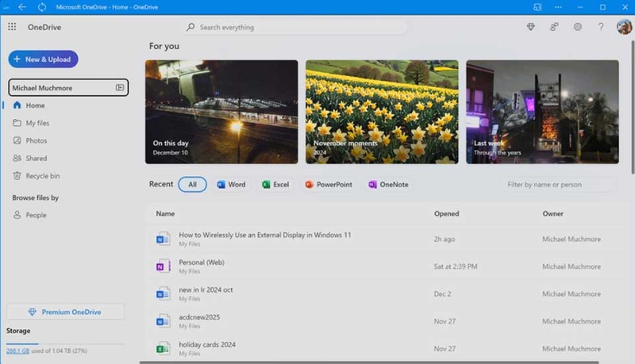Viewport: 635px width, 364px height.
Task: Open the account profile picture
Action: pos(624,27)
